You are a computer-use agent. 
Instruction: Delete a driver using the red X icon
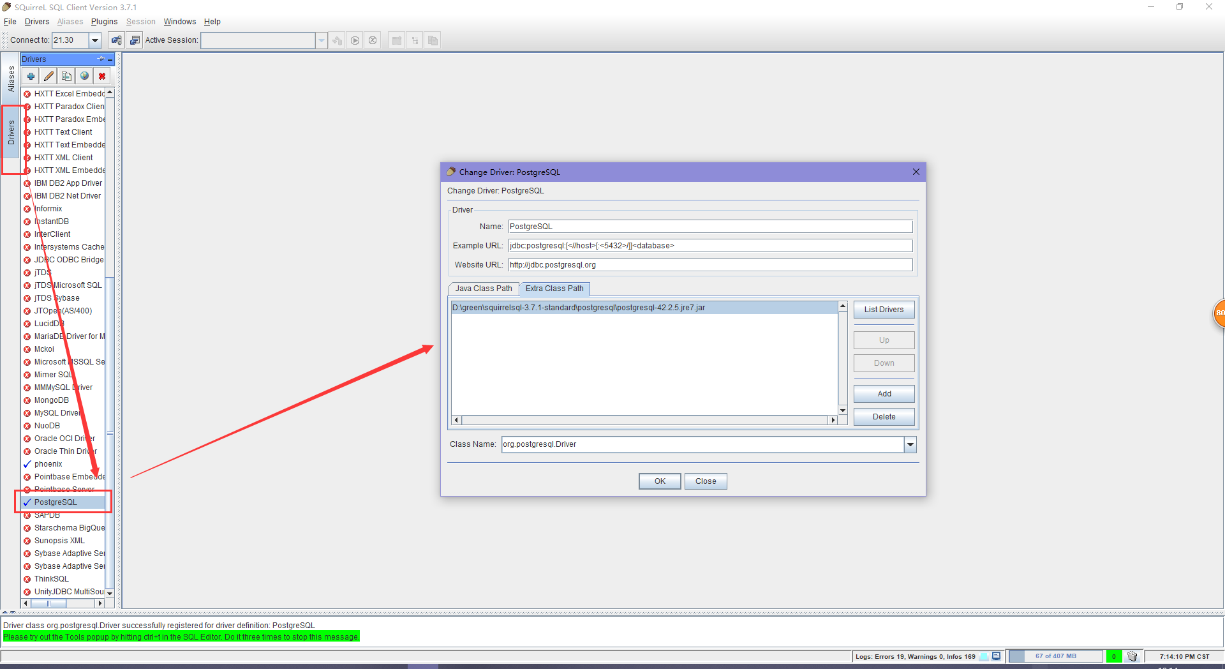click(102, 75)
